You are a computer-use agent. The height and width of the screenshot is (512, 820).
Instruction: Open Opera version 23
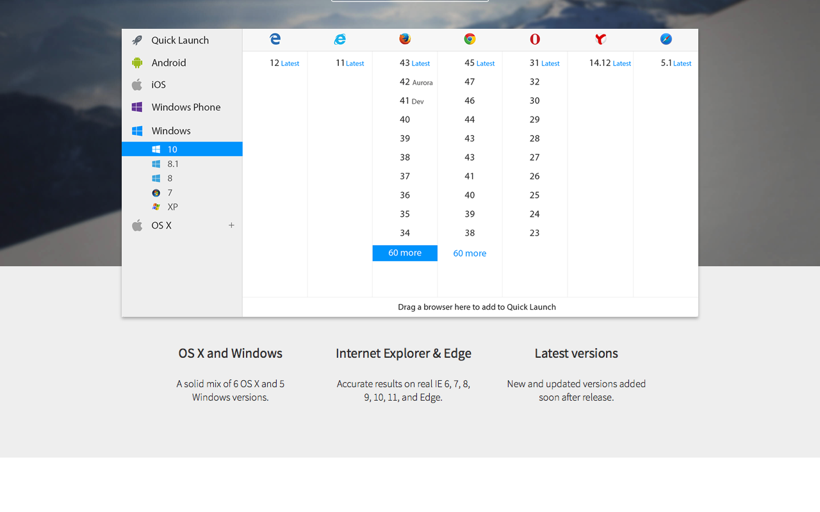535,233
